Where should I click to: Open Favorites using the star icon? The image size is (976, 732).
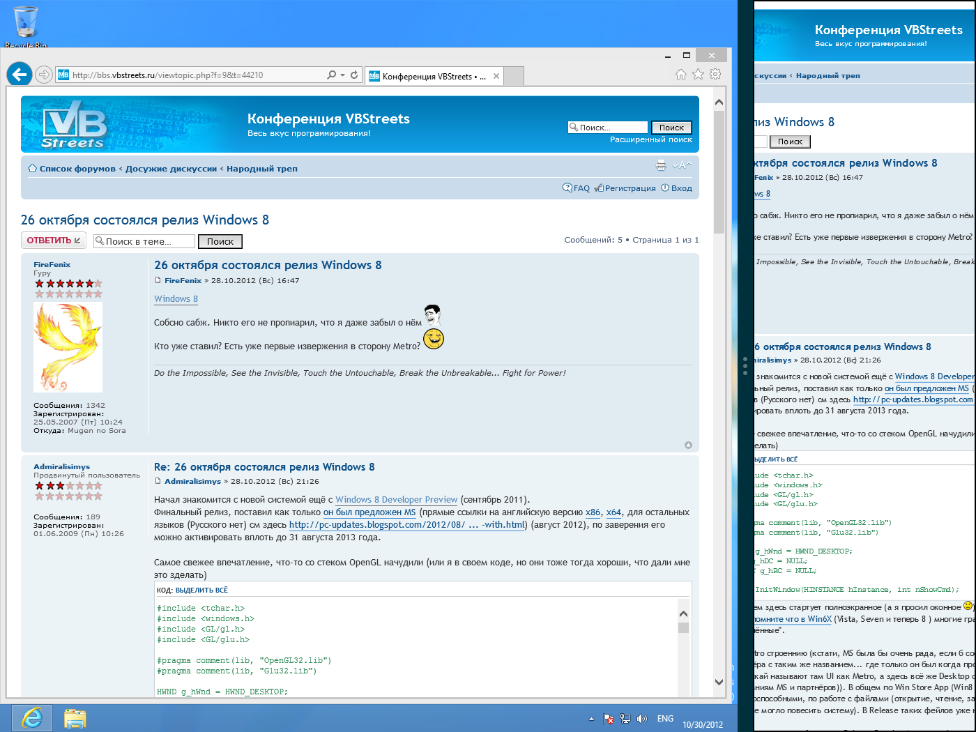tap(698, 75)
